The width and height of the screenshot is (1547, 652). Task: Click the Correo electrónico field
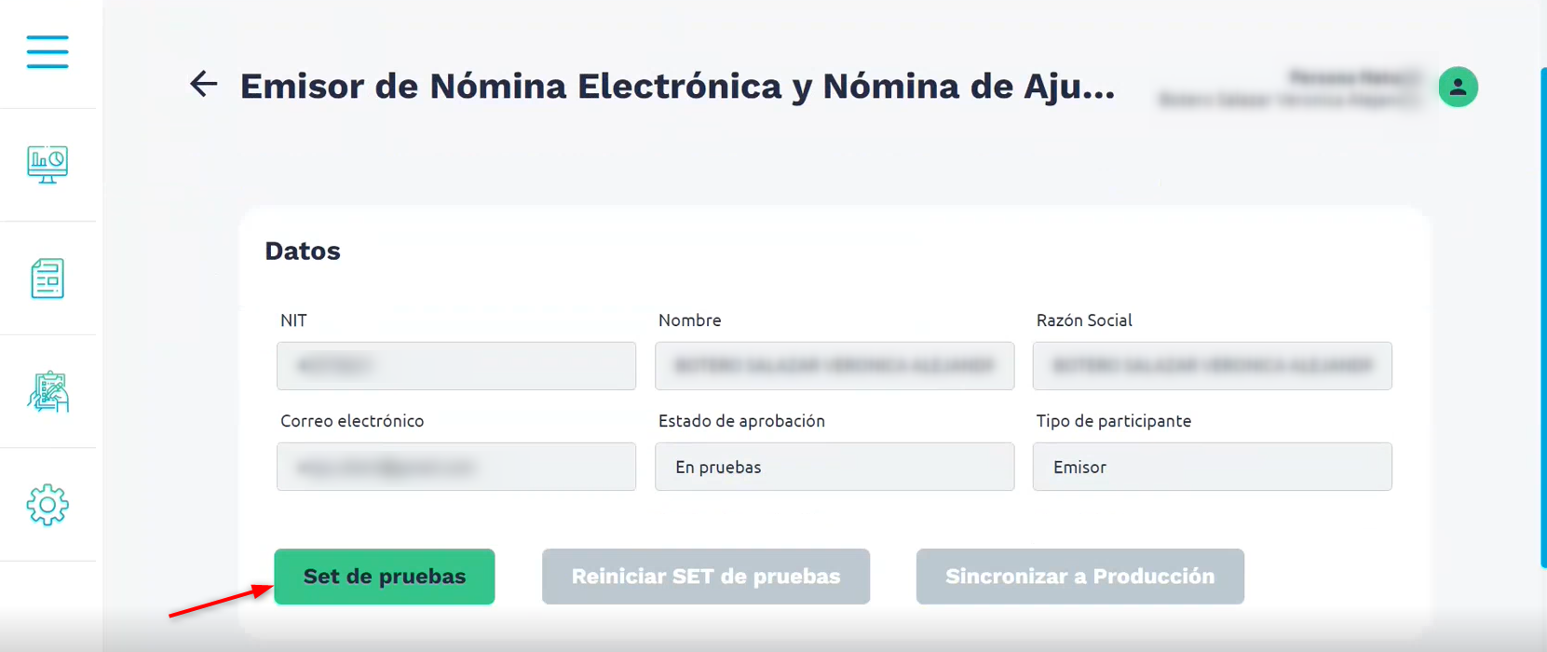pyautogui.click(x=456, y=467)
